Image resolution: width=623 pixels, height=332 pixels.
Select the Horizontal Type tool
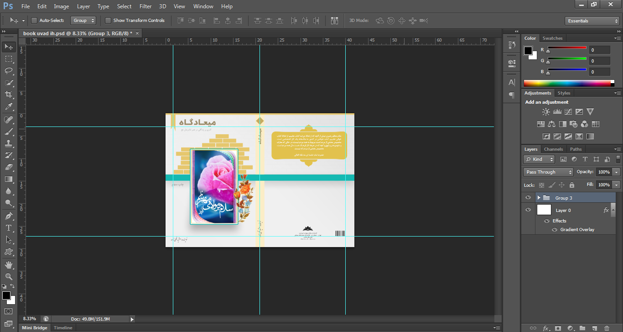pyautogui.click(x=9, y=227)
